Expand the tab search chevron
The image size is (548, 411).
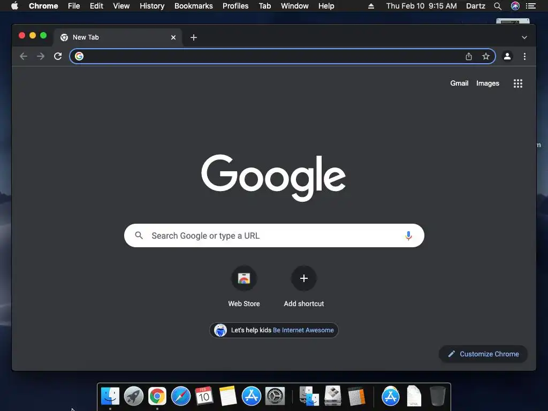pos(524,37)
